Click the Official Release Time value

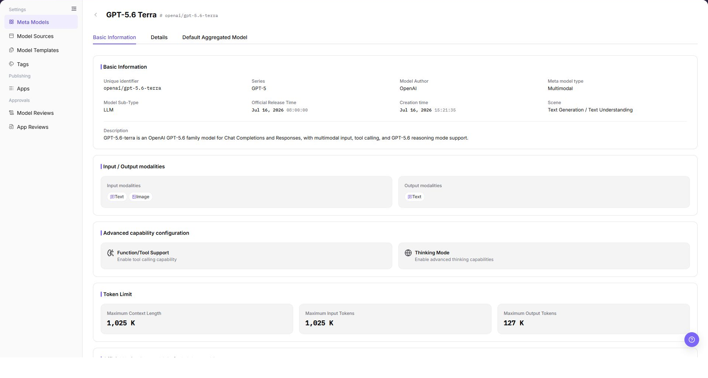click(280, 110)
